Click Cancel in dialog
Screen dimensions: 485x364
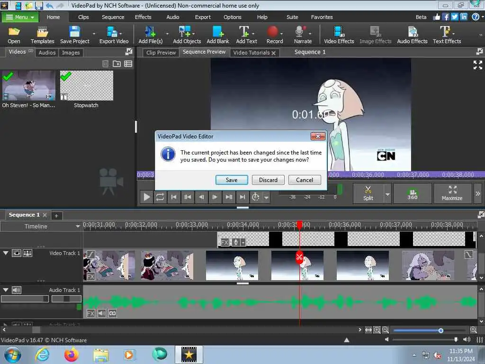[305, 180]
